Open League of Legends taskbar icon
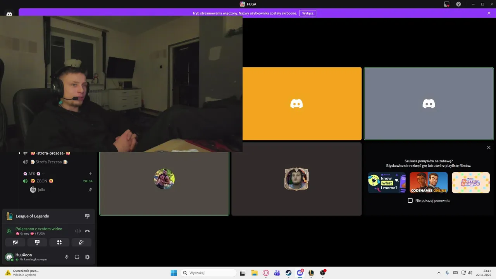 pos(311,273)
